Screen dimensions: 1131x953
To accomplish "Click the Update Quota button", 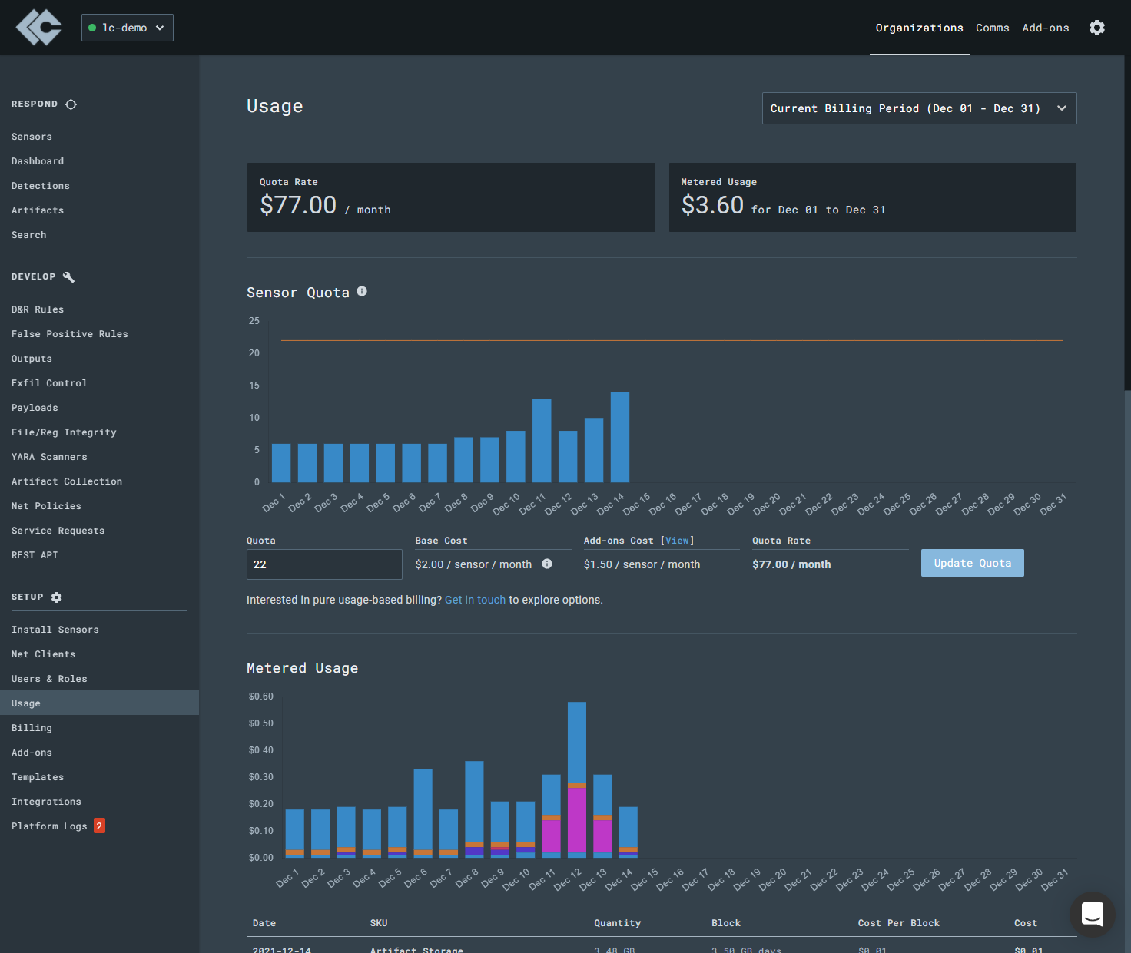I will click(x=972, y=563).
